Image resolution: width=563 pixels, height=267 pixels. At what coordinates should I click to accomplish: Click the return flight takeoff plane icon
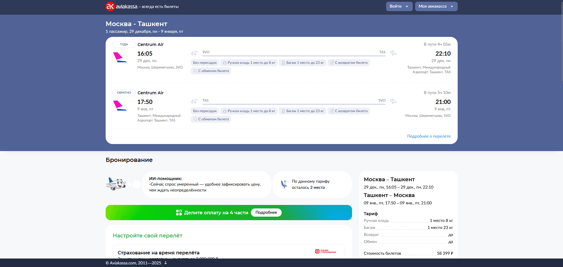pyautogui.click(x=194, y=101)
